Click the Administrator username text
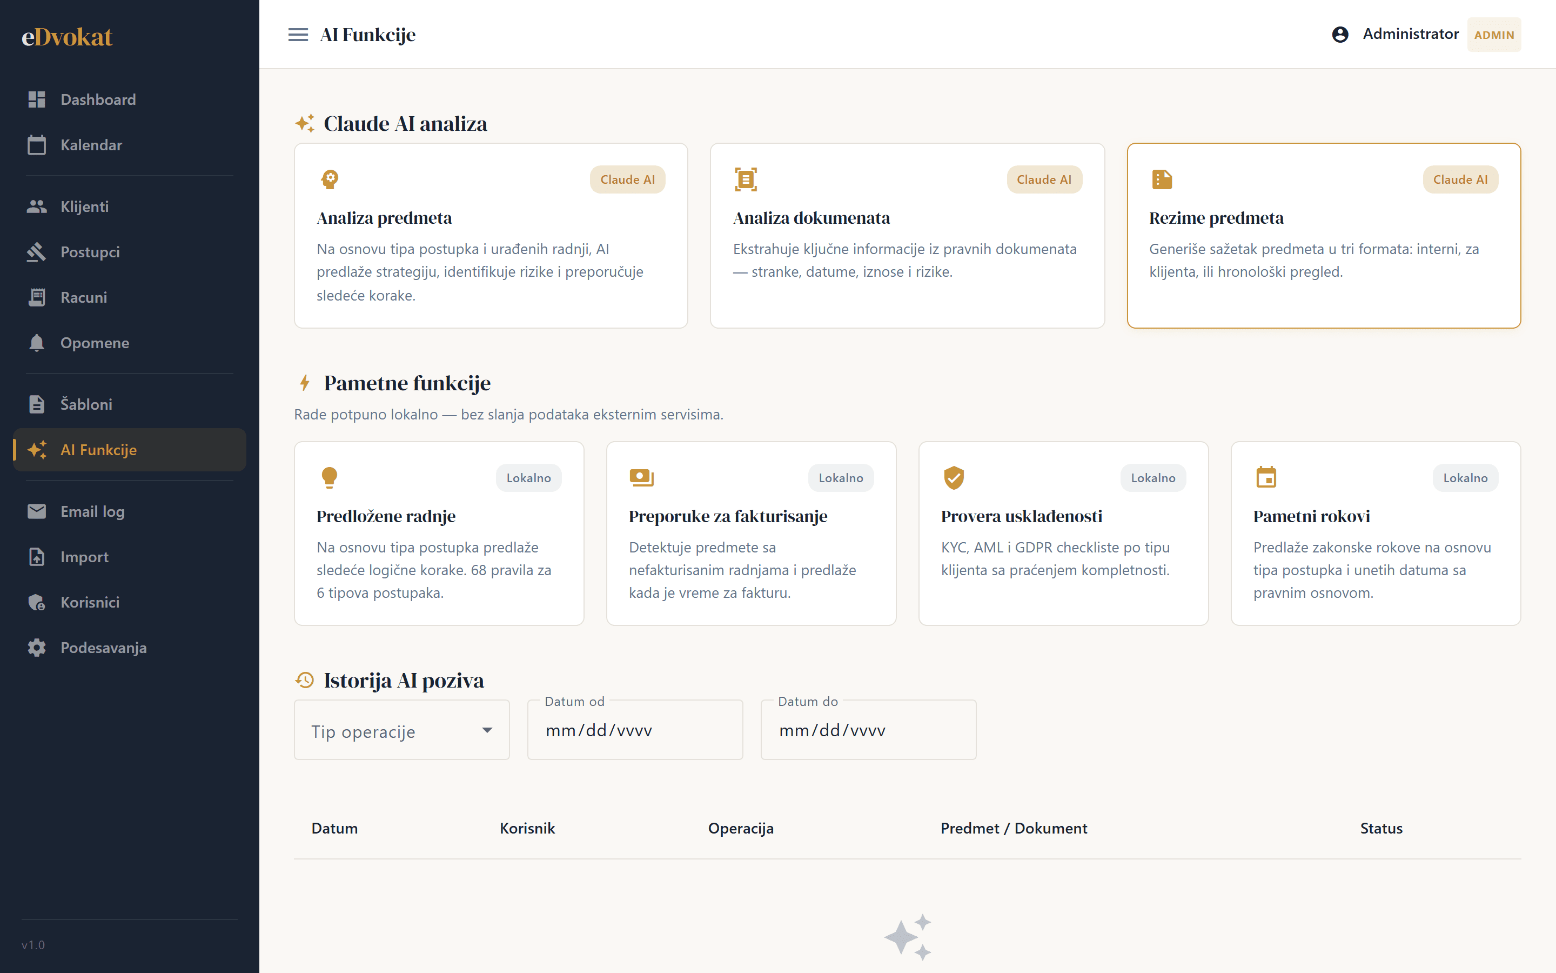1556x973 pixels. point(1411,34)
